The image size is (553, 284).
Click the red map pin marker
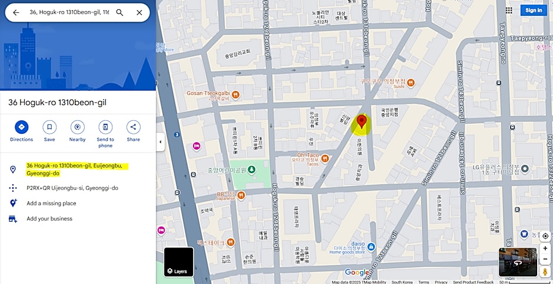tap(361, 122)
